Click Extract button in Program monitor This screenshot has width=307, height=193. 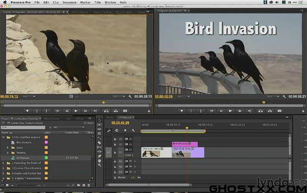(x=270, y=111)
